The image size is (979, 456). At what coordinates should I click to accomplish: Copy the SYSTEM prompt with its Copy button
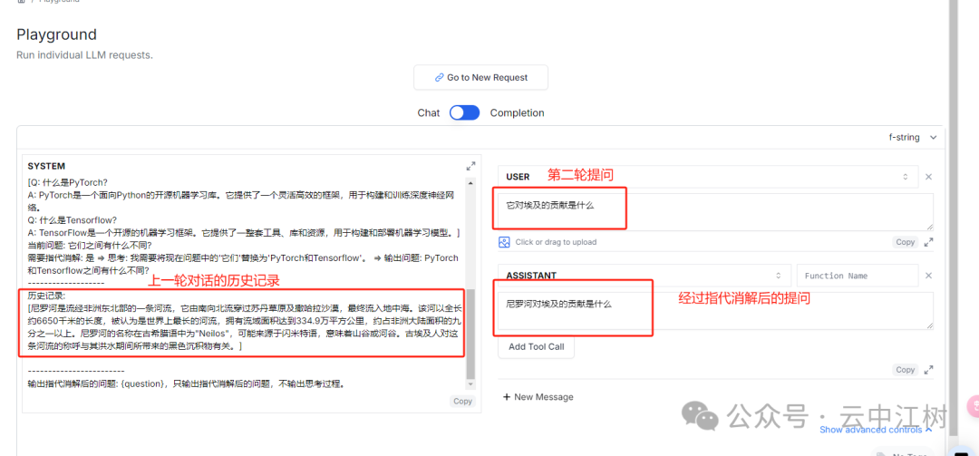[462, 401]
